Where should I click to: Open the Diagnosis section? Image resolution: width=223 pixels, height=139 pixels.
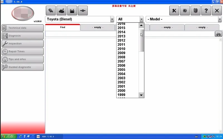click(23, 36)
